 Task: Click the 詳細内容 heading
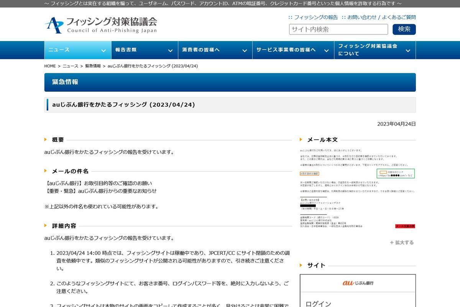(x=64, y=226)
